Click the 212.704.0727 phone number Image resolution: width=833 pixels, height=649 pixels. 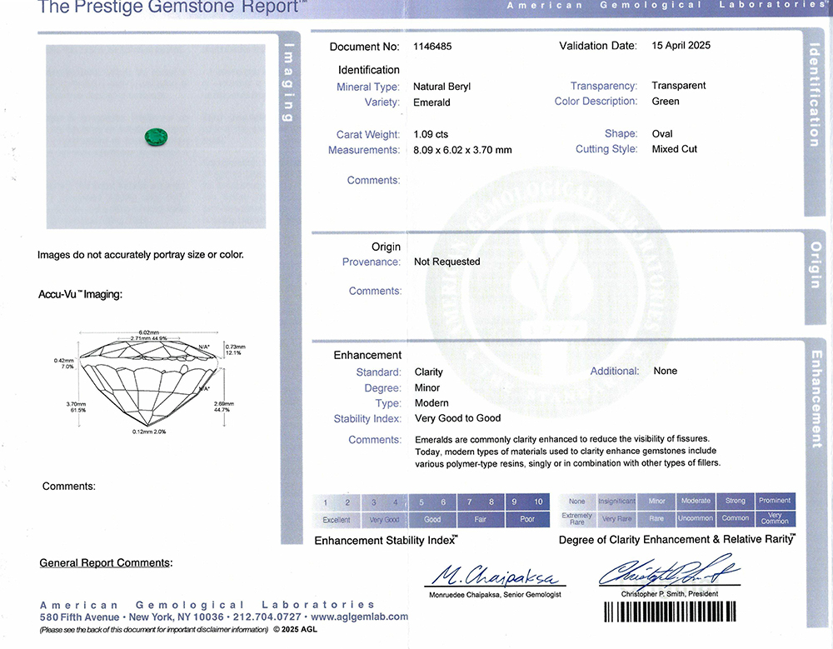267,617
